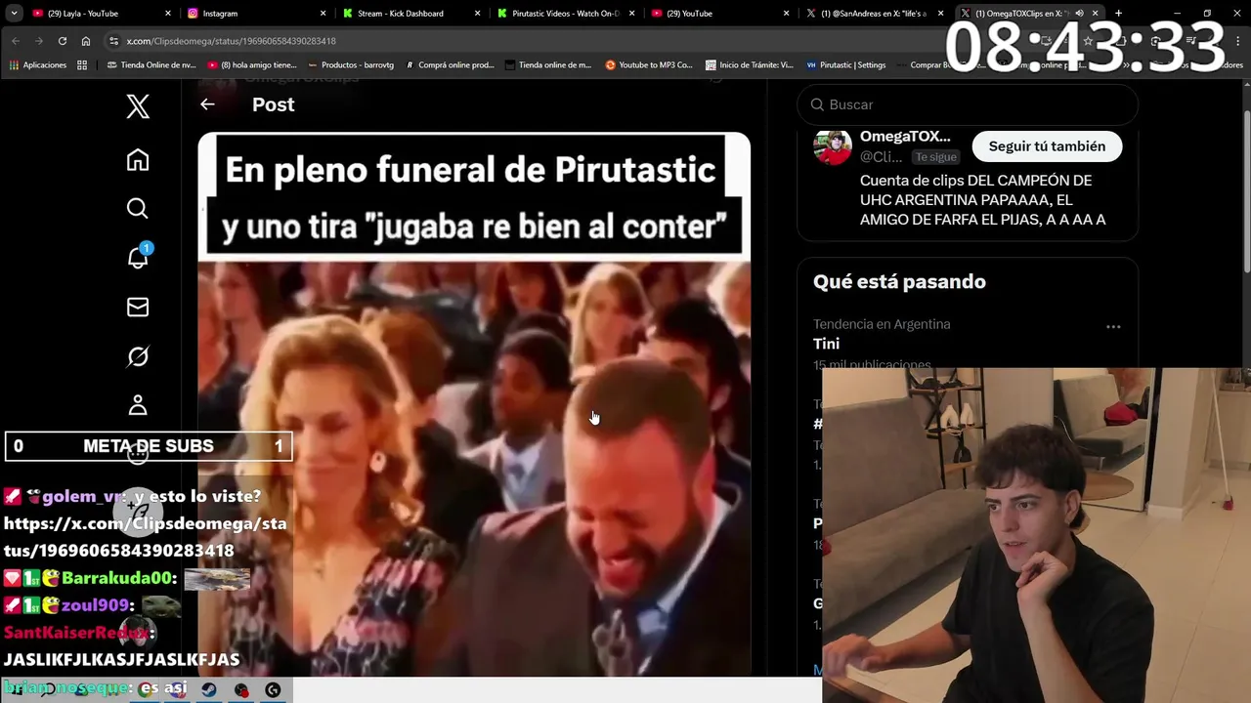Viewport: 1251px width, 703px height.
Task: Open Steam from the taskbar
Action: coord(209,690)
